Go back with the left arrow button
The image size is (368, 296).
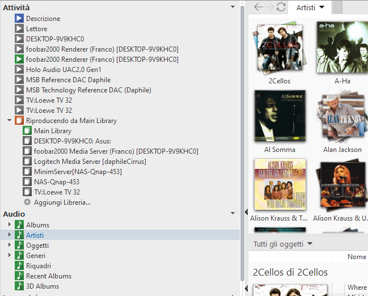click(259, 7)
